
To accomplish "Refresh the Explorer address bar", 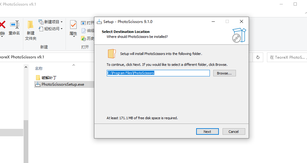I will point(258,57).
